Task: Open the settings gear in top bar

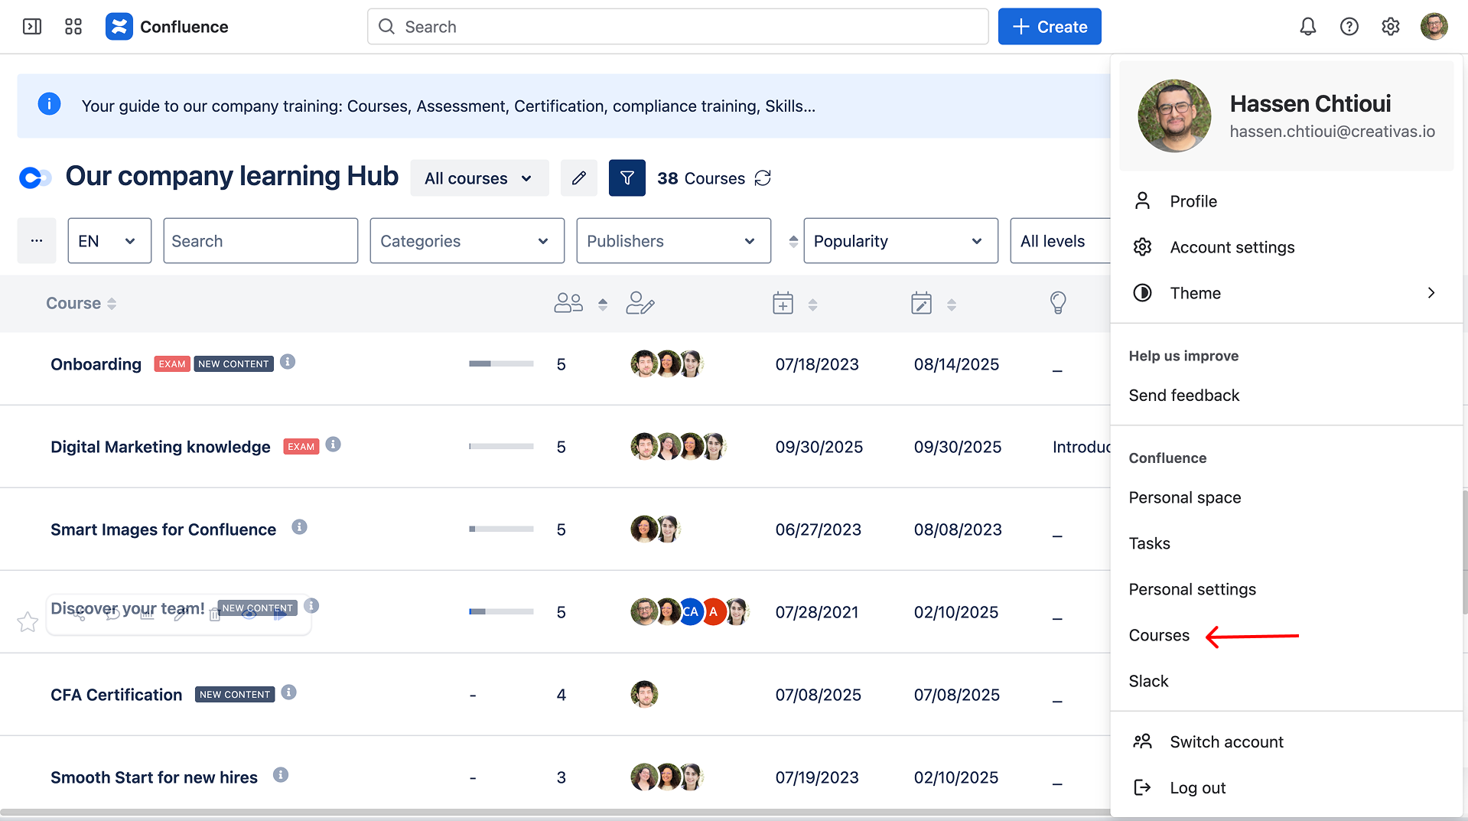Action: point(1390,27)
